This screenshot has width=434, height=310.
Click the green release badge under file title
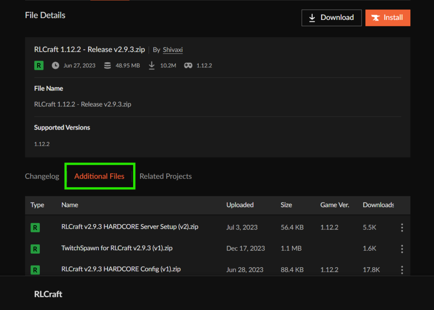39,66
